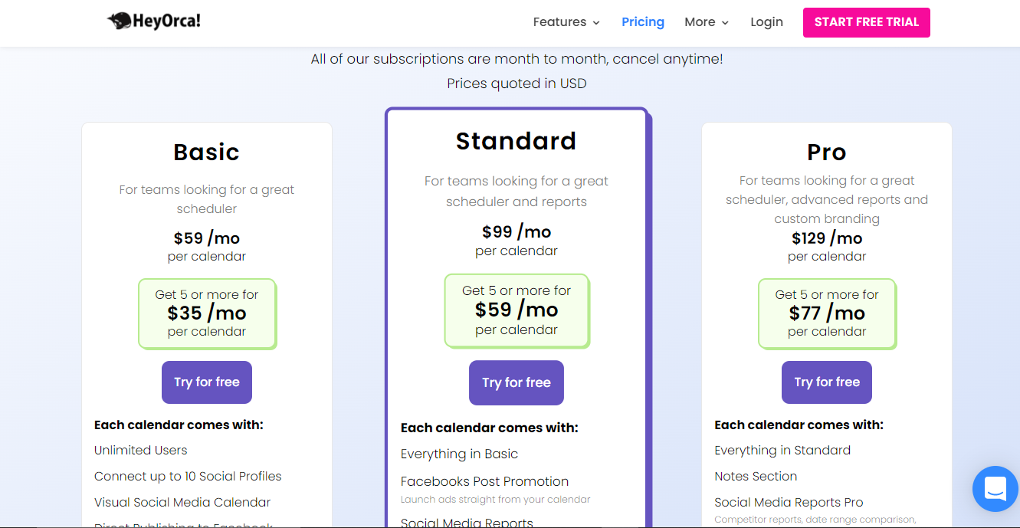Click the HeyOrca logo

pos(154,21)
